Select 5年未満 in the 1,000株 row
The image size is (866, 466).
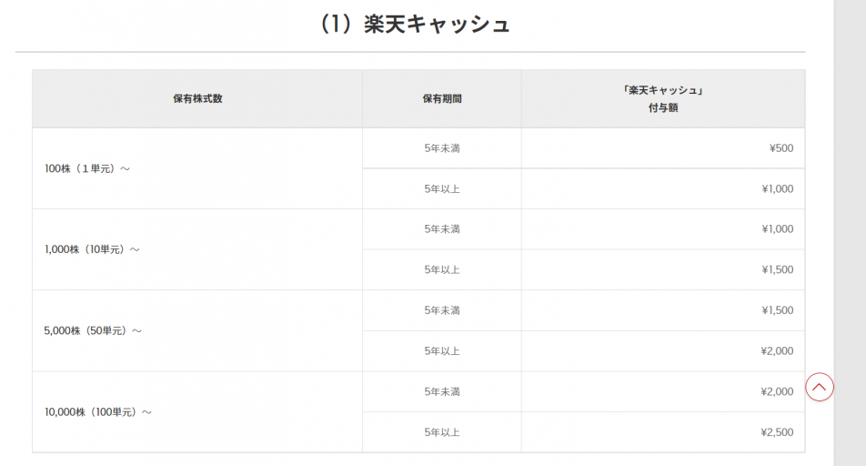(x=442, y=229)
